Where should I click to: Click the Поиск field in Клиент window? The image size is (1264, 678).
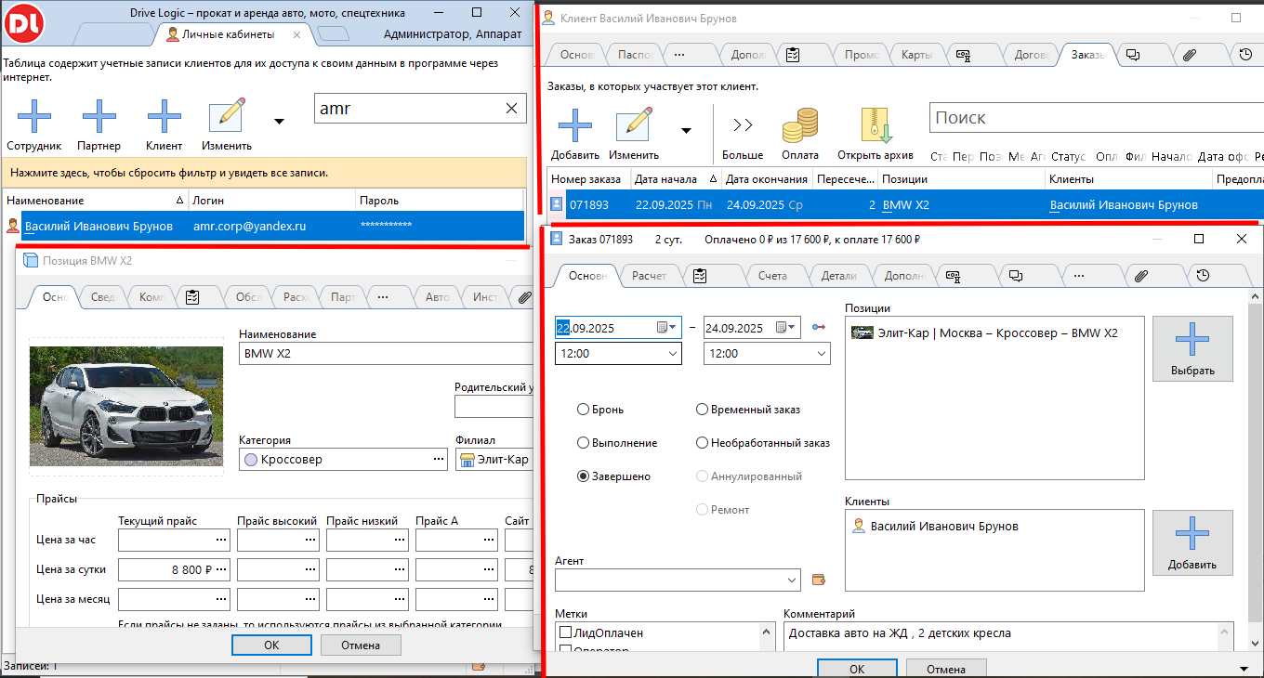point(1097,118)
